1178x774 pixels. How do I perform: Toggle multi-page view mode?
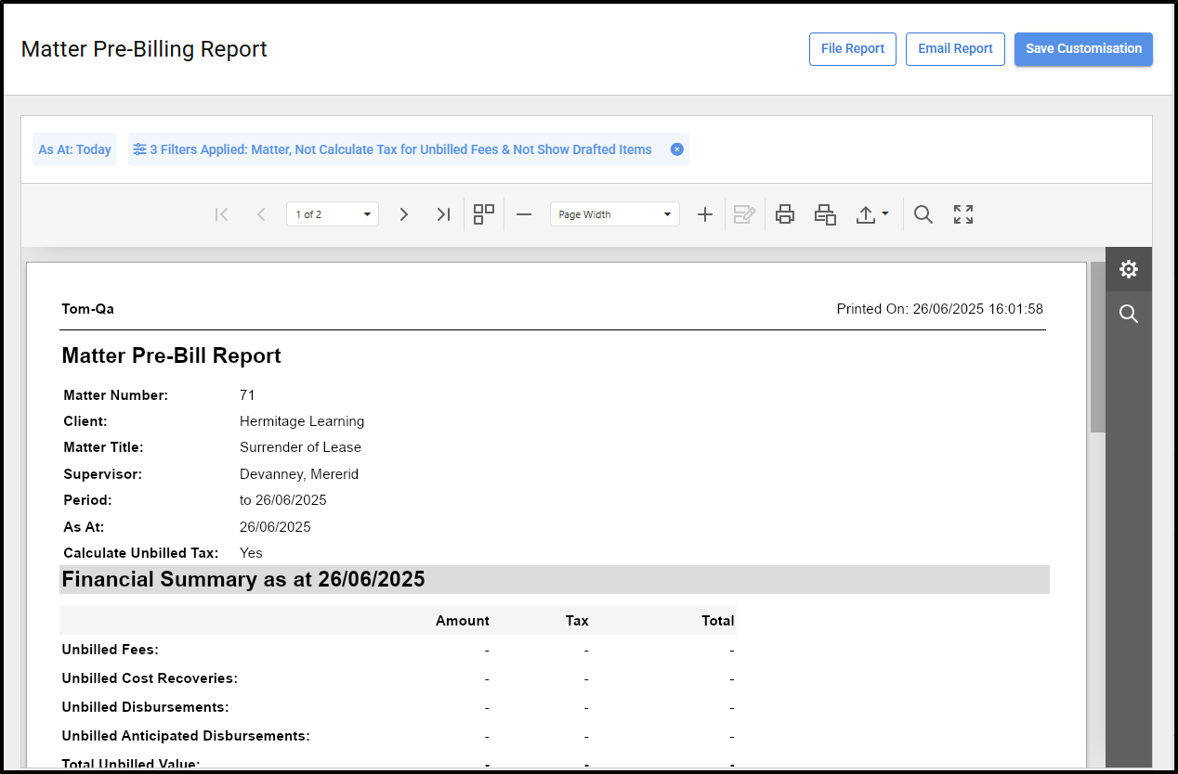pyautogui.click(x=484, y=214)
